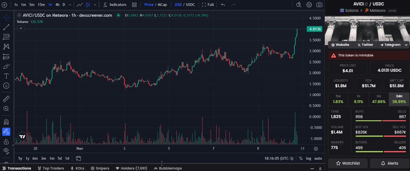Toggle auto scale mode
The height and width of the screenshot is (171, 410).
(x=318, y=158)
